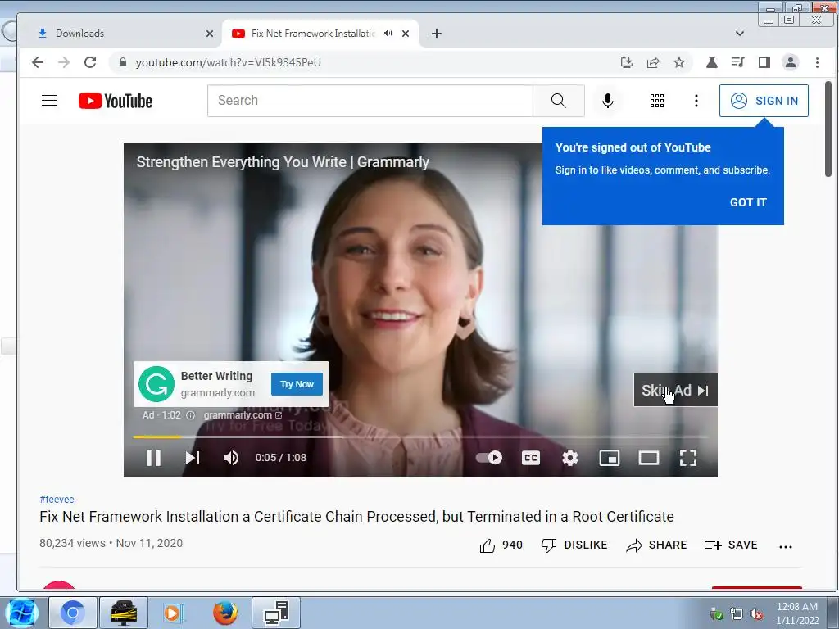View site info via lock icon
This screenshot has height=629, width=839.
pos(123,62)
